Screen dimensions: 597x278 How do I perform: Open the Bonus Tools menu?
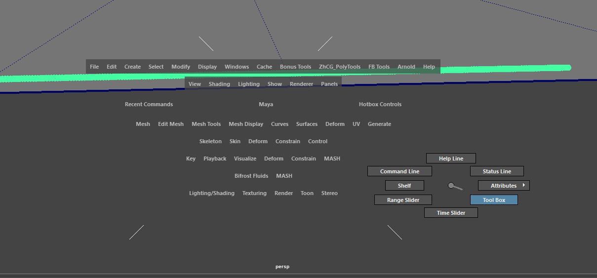tap(295, 67)
